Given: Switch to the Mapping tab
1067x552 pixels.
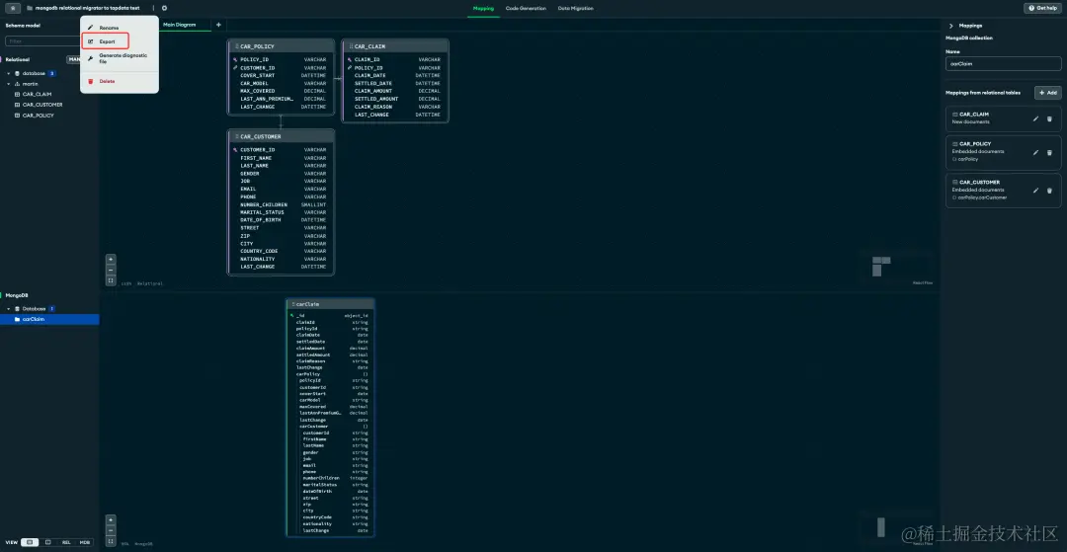Looking at the screenshot, I should [483, 8].
